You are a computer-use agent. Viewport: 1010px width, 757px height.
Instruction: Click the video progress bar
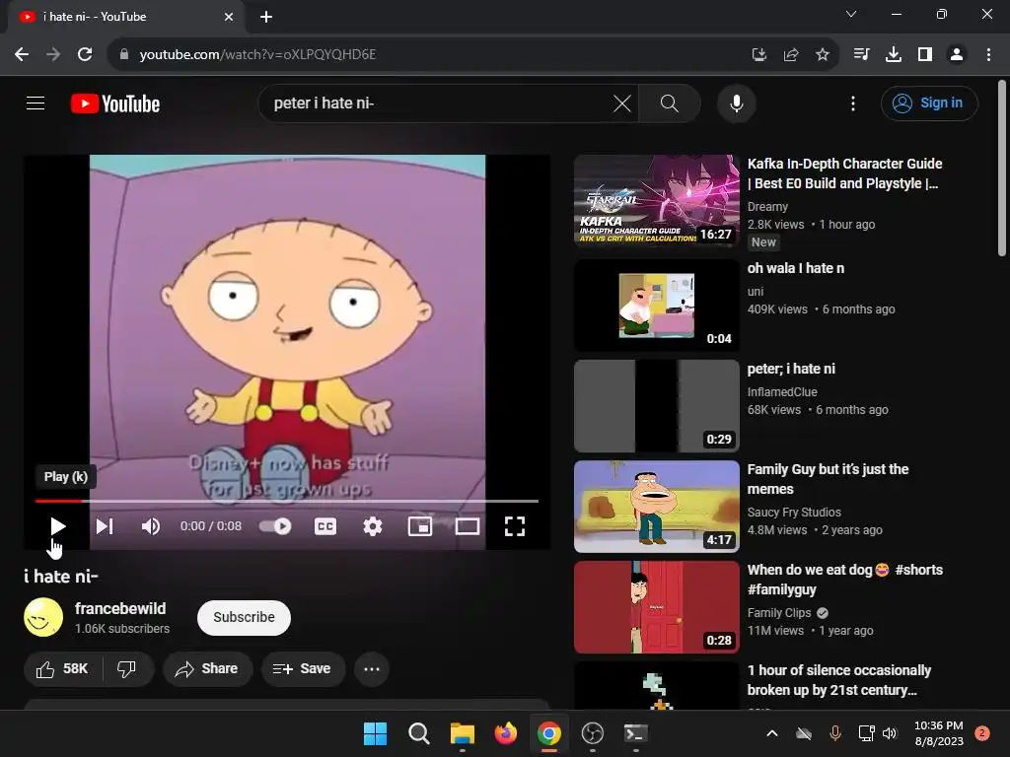click(x=287, y=500)
